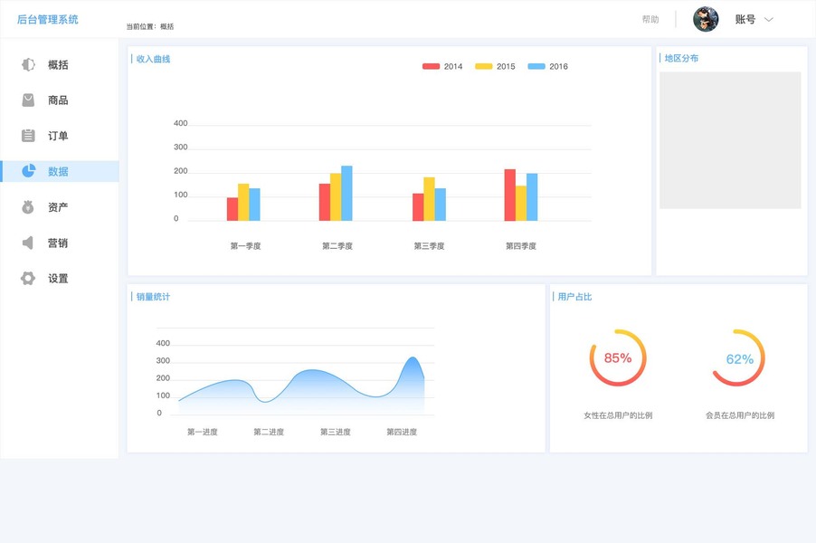Toggle the 2014 series in the legend

(x=442, y=66)
